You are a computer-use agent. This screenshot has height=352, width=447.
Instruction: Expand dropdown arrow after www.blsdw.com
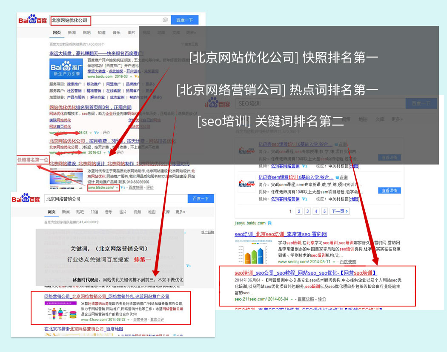point(117,187)
